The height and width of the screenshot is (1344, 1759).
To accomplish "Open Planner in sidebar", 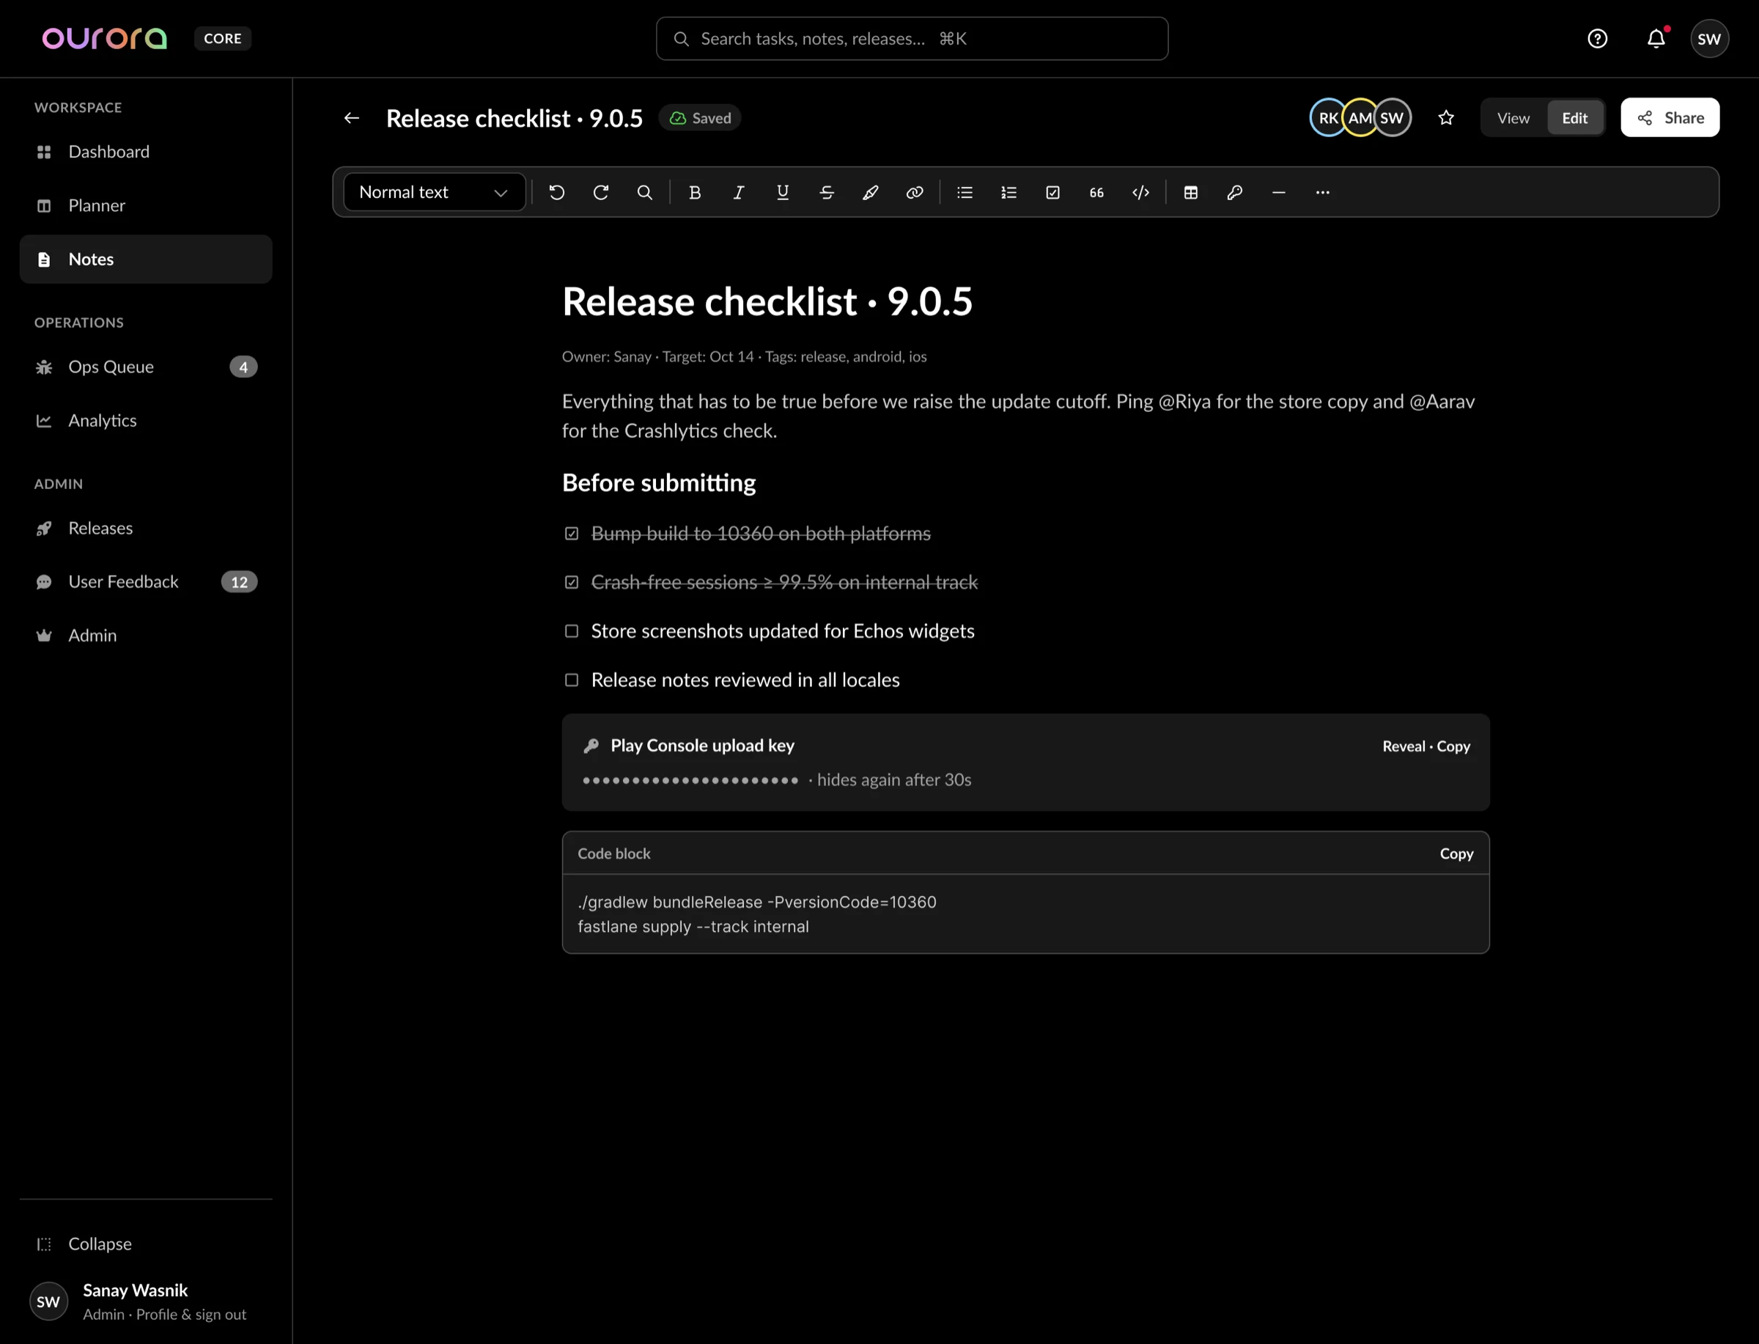I will pos(146,205).
